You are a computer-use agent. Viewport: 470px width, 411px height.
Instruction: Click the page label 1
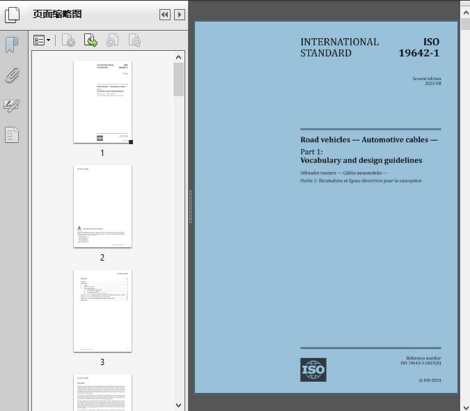coord(102,153)
